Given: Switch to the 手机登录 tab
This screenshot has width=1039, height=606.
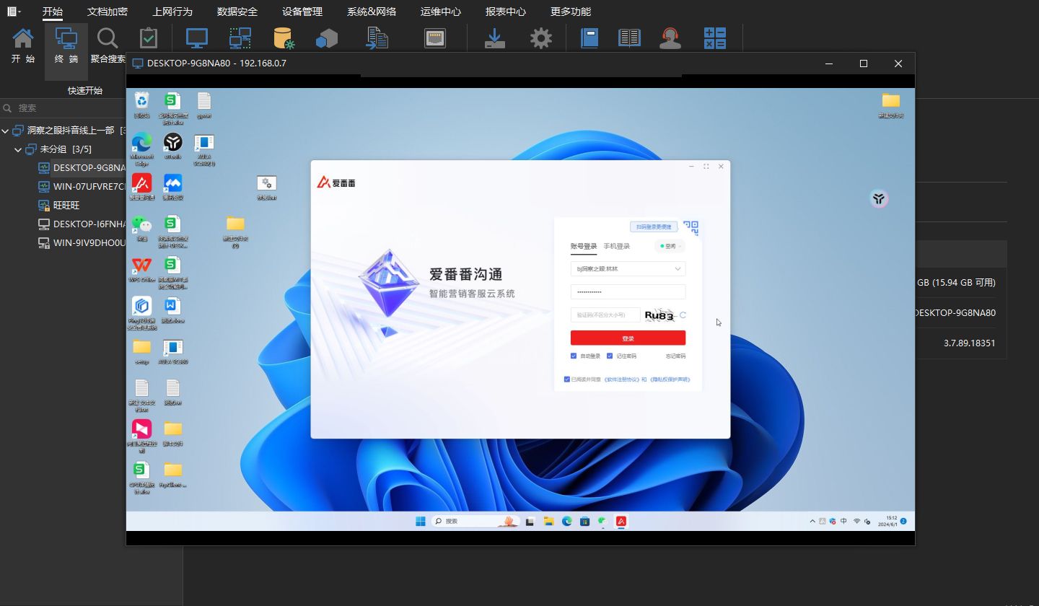Looking at the screenshot, I should (x=617, y=247).
